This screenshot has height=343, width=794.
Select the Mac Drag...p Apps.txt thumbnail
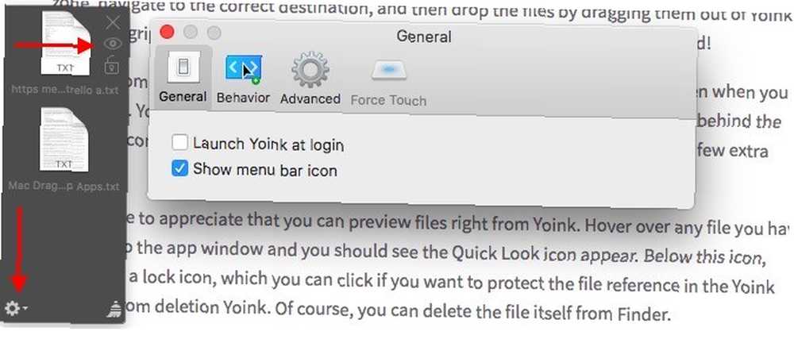click(64, 139)
